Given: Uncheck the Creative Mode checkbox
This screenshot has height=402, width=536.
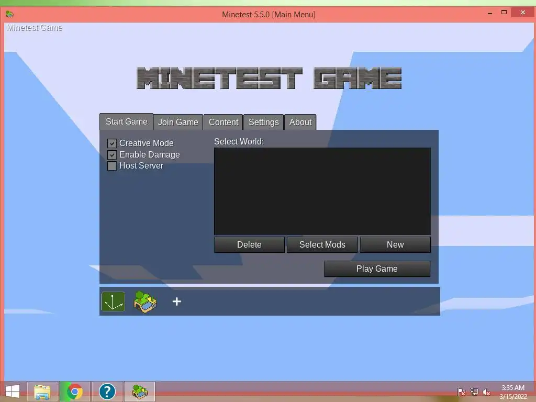Looking at the screenshot, I should click(x=112, y=143).
